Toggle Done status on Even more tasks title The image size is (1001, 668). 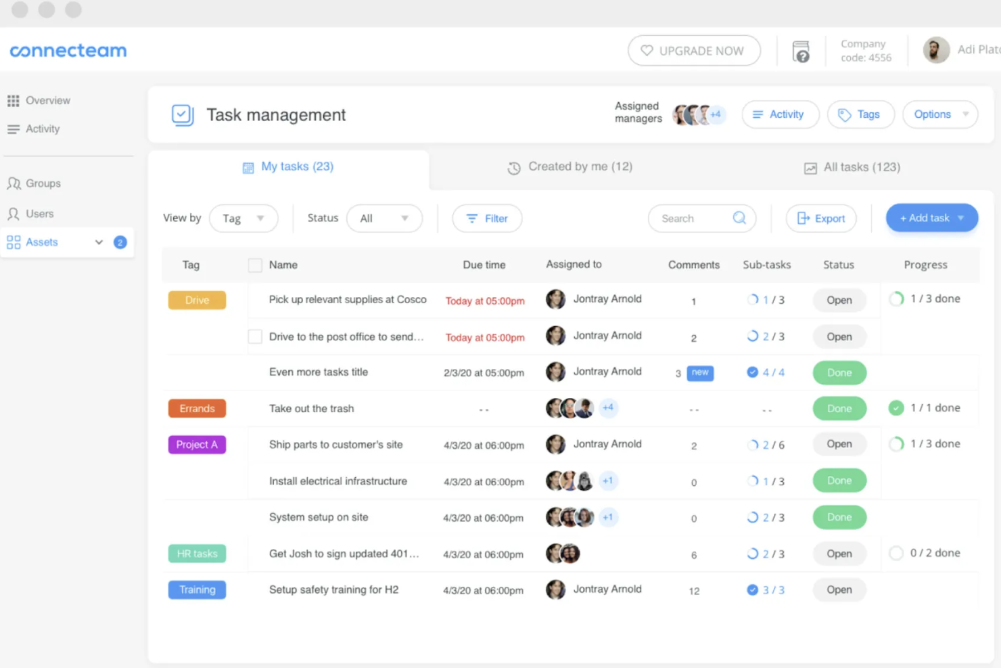tap(839, 373)
